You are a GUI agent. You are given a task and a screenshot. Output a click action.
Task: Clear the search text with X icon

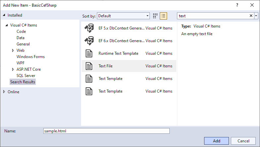[x=251, y=16]
